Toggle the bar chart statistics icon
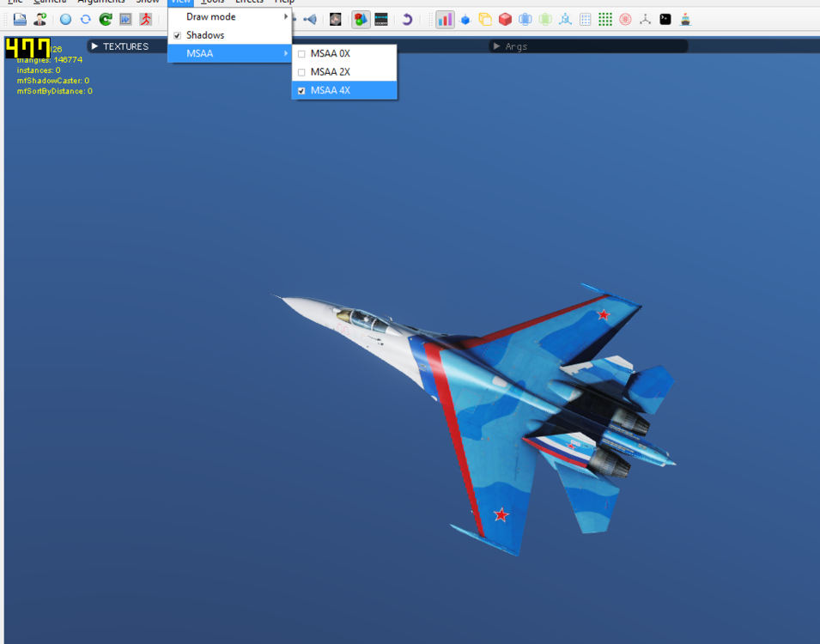This screenshot has height=644, width=820. 445,20
